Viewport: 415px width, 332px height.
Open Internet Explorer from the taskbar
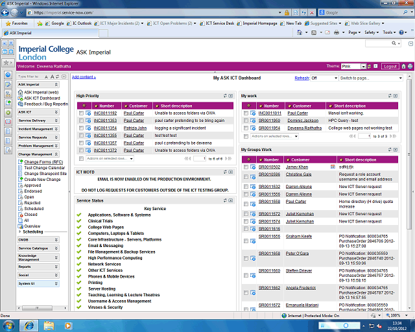point(29,325)
